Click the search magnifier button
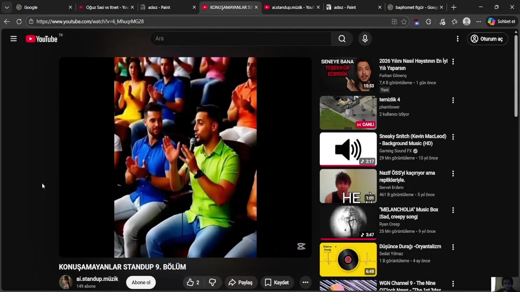 [x=342, y=39]
